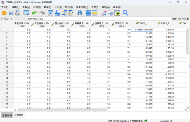Click the magnifying glass search icon

(125, 13)
